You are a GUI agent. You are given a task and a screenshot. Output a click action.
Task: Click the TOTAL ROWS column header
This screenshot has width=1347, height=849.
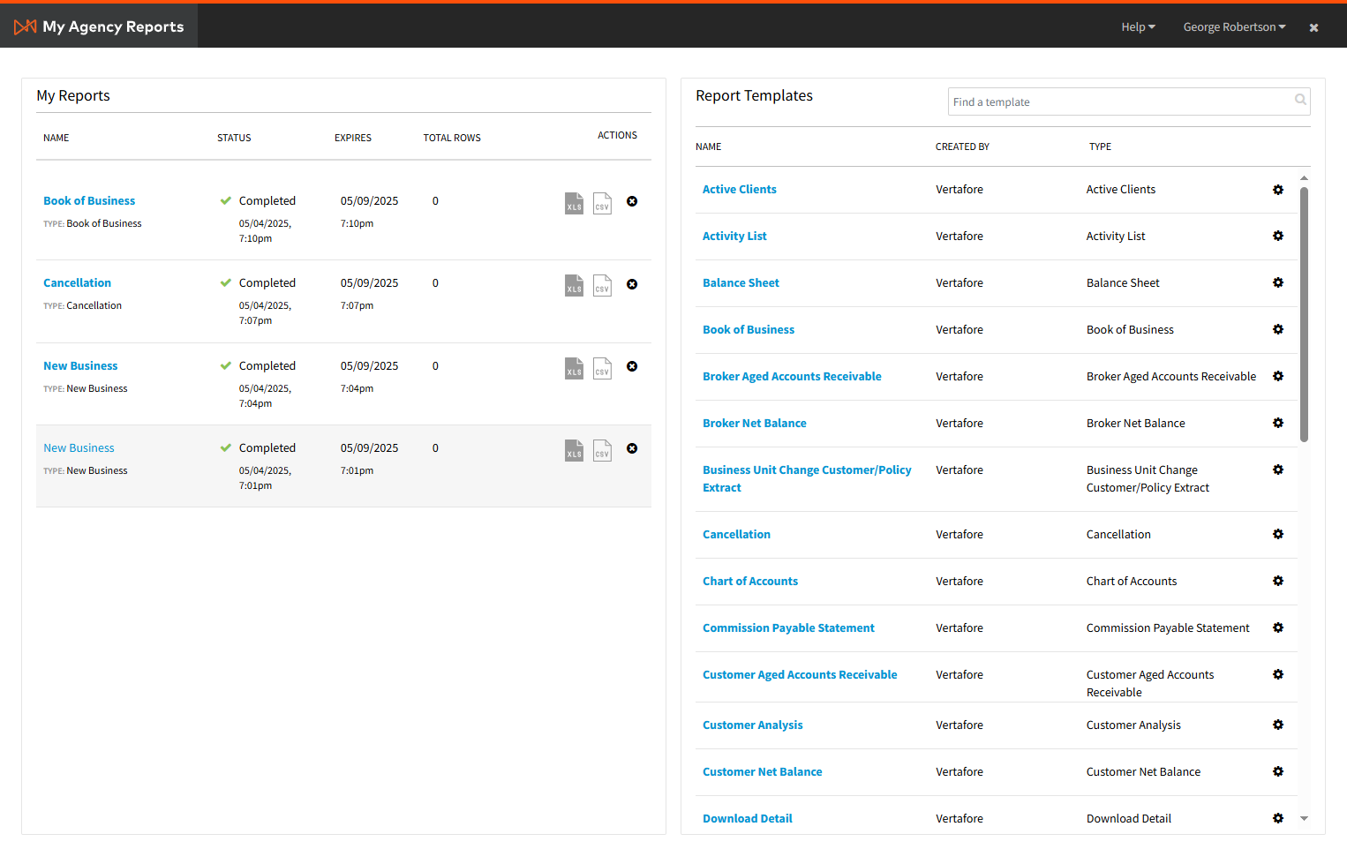(x=452, y=138)
